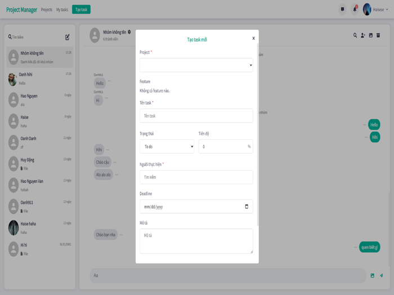Open the Oanh Oanh conversation
This screenshot has width=394, height=295.
[40, 143]
